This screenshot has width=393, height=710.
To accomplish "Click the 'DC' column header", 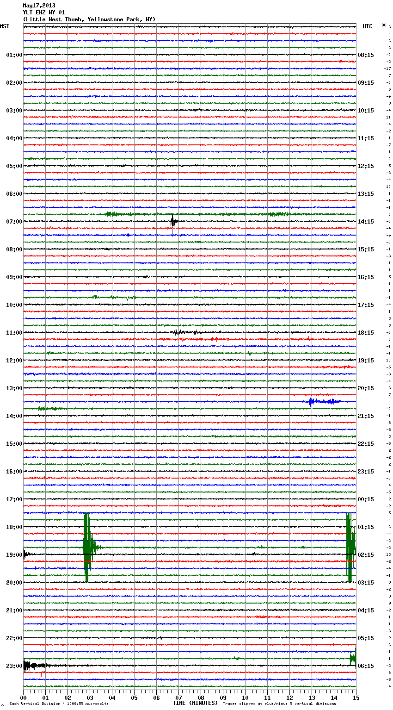I will 384,25.
